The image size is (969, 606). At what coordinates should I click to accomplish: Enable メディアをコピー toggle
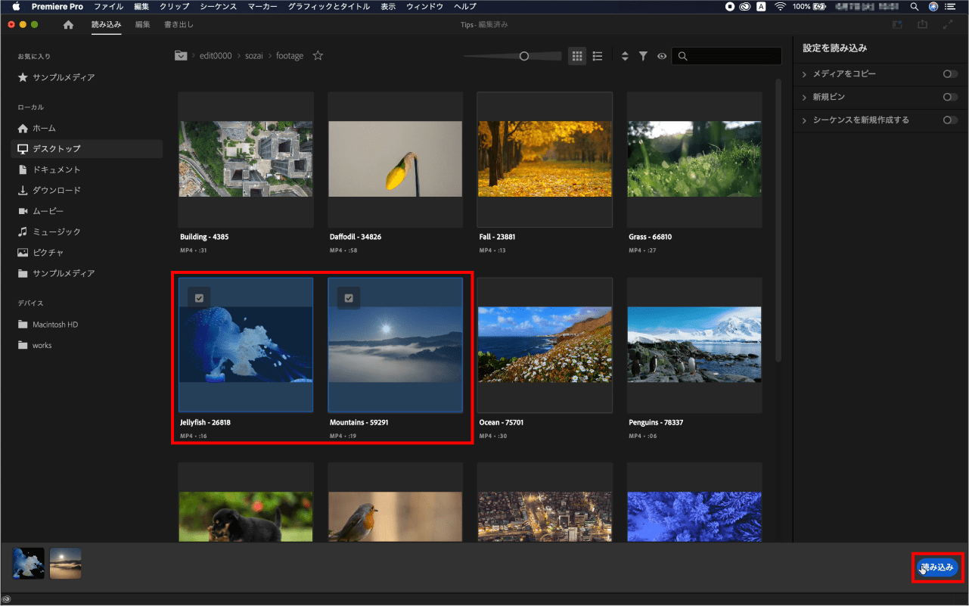point(950,74)
